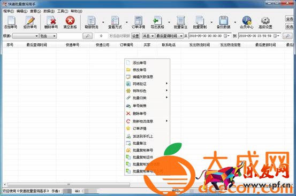The height and width of the screenshot is (196, 296).
Task: Click the 全选 button
Action: point(289,19)
